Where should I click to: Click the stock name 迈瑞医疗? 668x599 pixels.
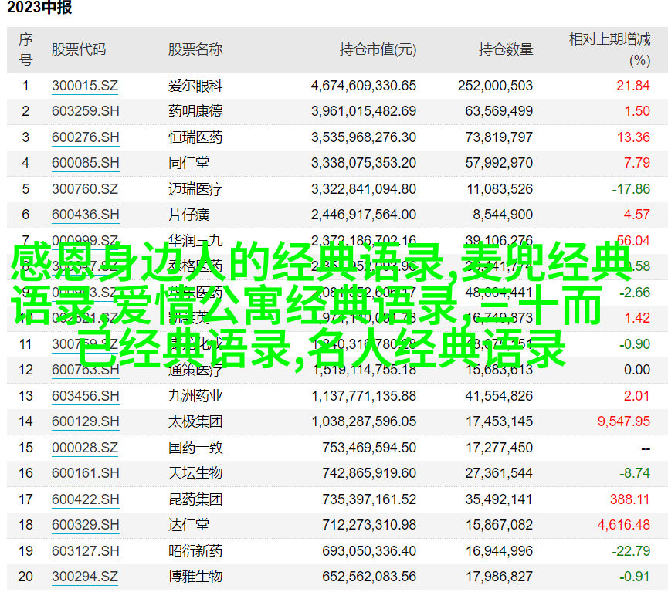(x=195, y=188)
